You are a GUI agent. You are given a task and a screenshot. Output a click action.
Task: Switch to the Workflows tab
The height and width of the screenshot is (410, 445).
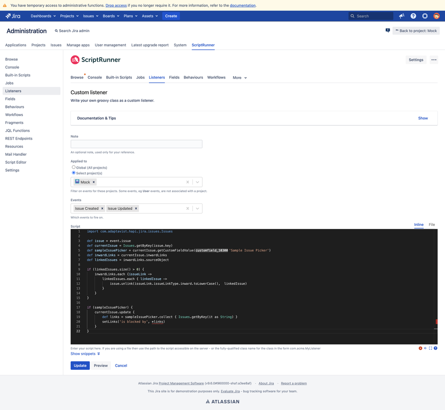(216, 77)
